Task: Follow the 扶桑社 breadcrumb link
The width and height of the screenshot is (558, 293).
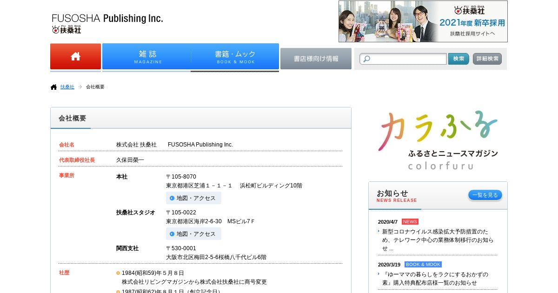Action: 67,87
